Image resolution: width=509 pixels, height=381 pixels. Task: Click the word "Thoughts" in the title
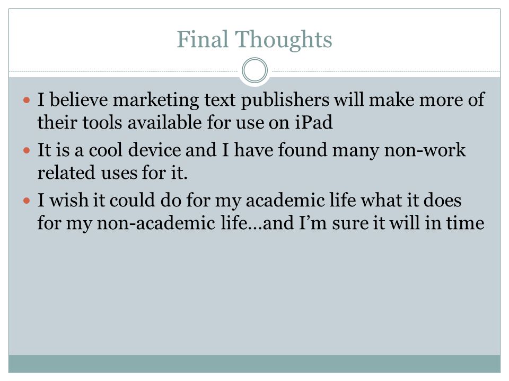pyautogui.click(x=283, y=40)
